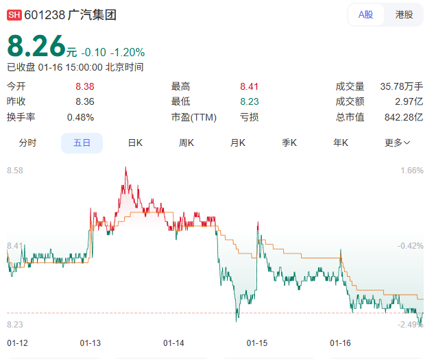Select the 分时 chart tab
Image resolution: width=434 pixels, height=359 pixels.
point(27,143)
